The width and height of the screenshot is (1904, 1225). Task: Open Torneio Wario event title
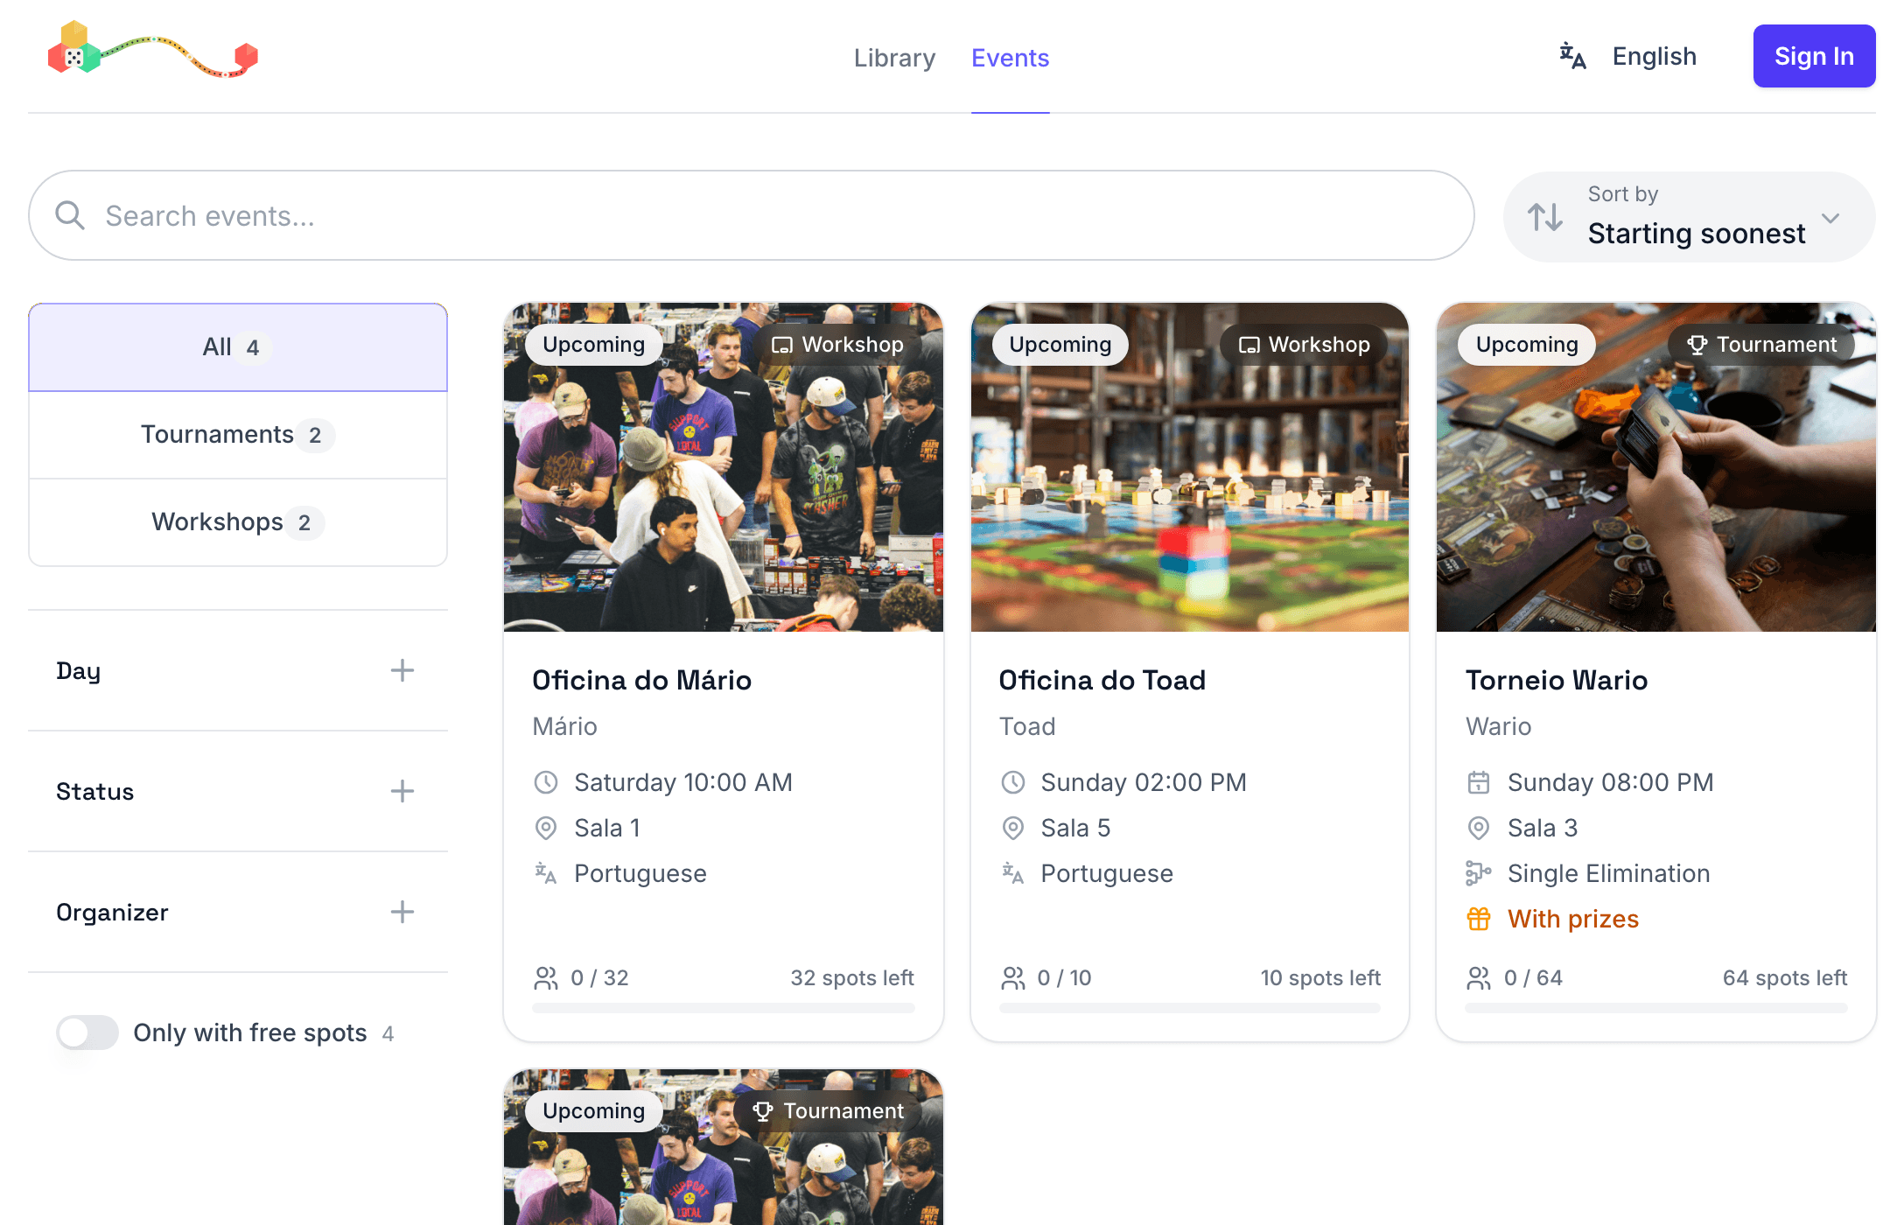[1557, 680]
